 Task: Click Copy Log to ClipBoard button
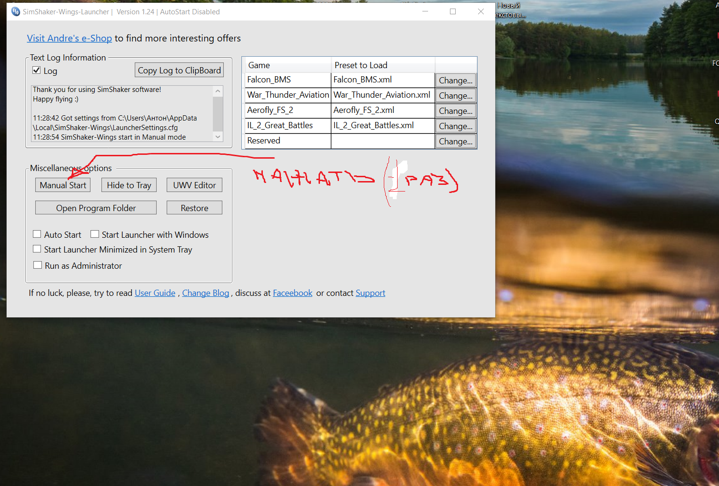[180, 70]
